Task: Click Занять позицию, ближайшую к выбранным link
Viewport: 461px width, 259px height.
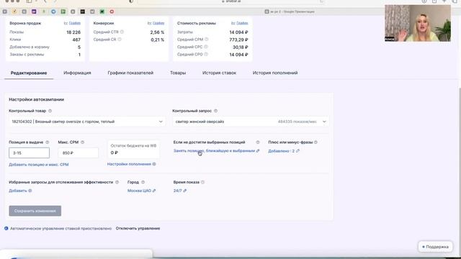Action: (214, 151)
